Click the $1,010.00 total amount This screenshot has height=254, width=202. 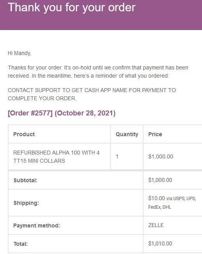click(160, 243)
